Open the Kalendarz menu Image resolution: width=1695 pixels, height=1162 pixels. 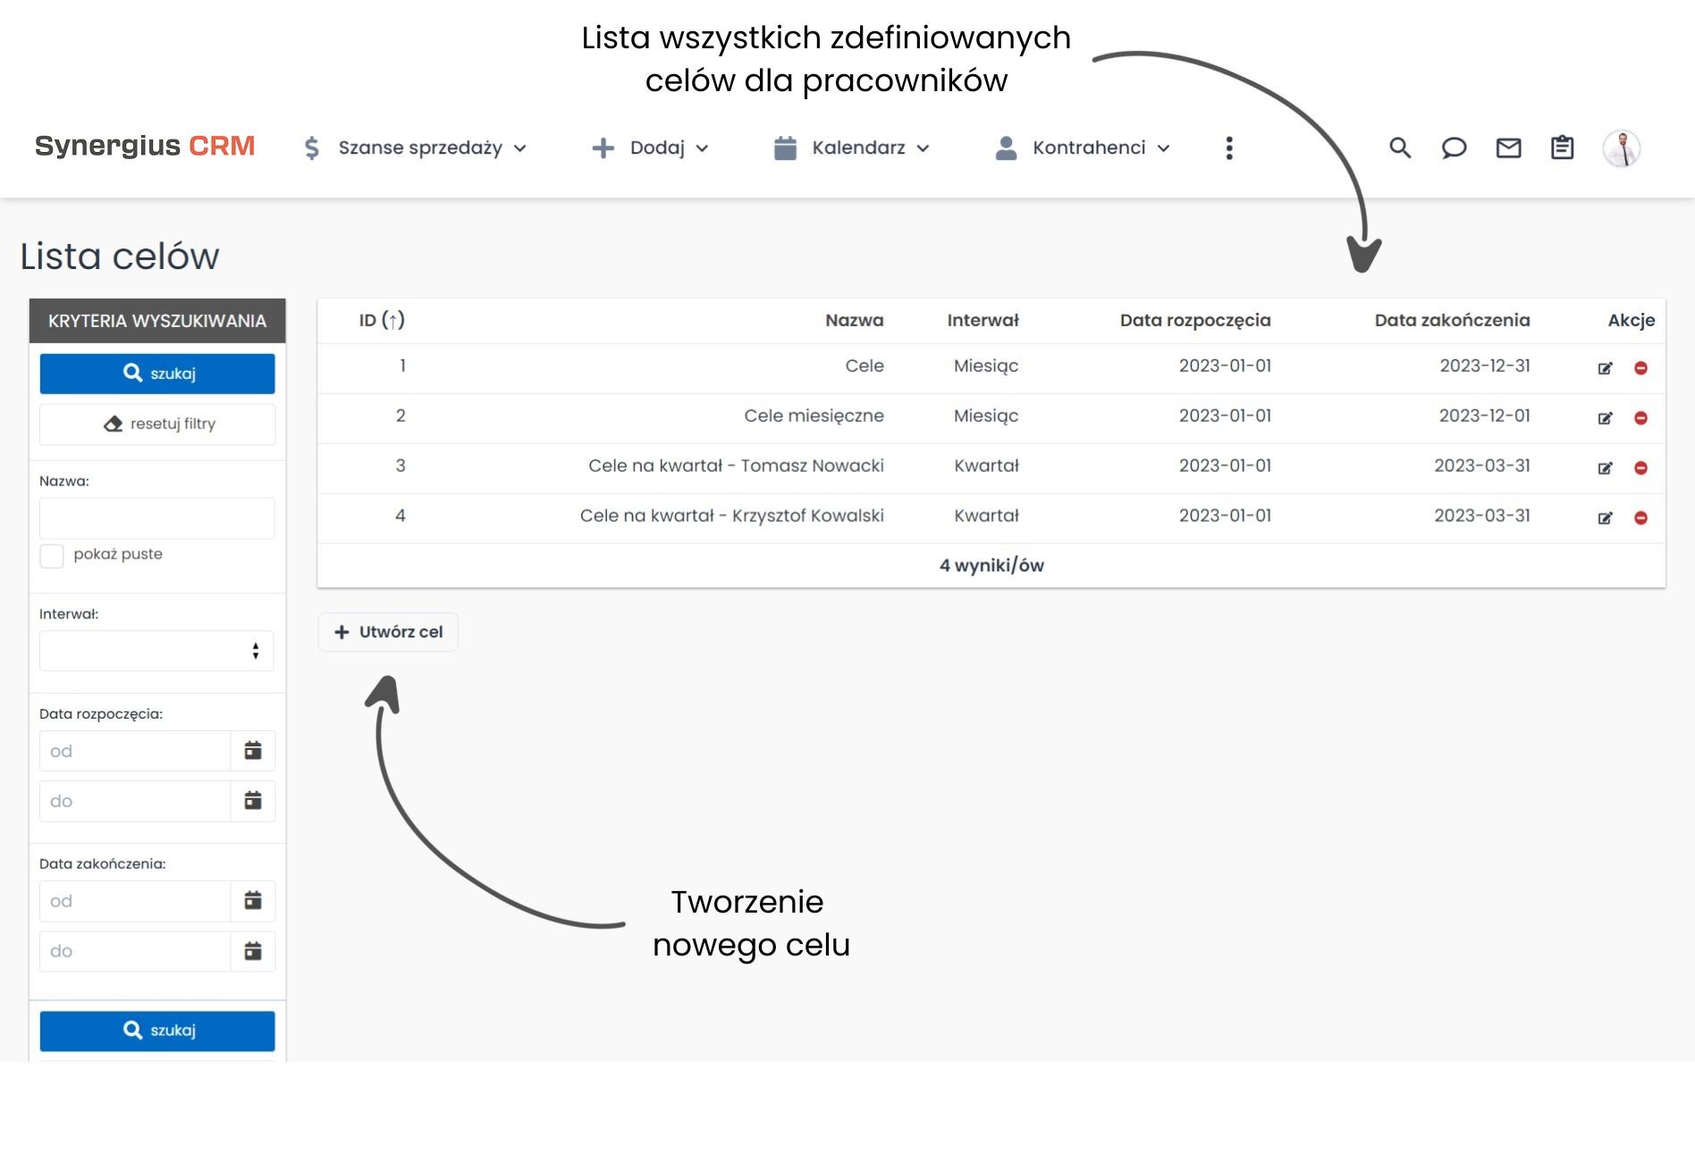coord(860,147)
